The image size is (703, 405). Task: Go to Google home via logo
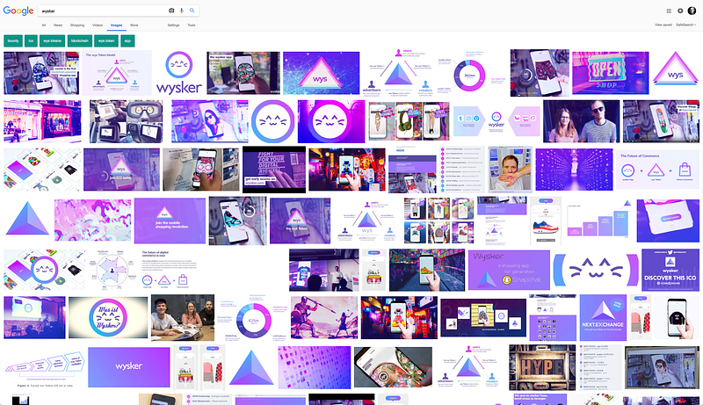tap(18, 11)
